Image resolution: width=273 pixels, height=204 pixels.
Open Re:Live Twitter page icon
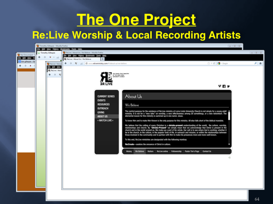coord(228,86)
